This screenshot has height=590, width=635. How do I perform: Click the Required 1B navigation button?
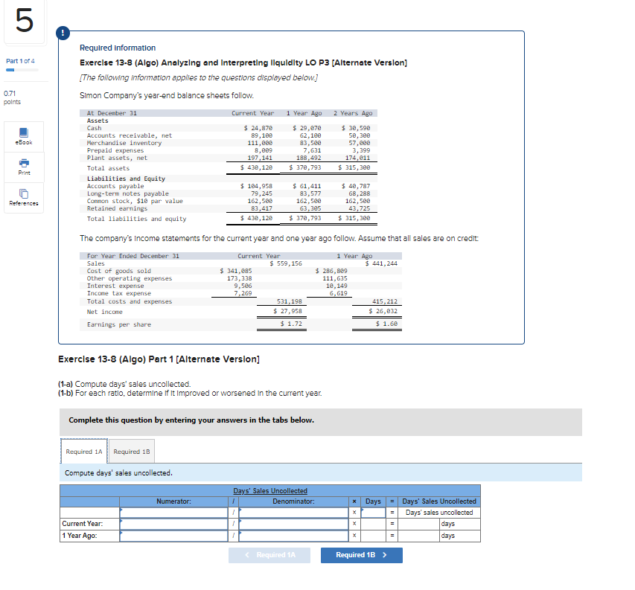(x=361, y=555)
